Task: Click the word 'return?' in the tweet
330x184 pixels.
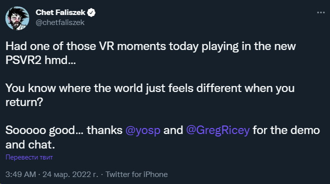Action: [x=24, y=102]
